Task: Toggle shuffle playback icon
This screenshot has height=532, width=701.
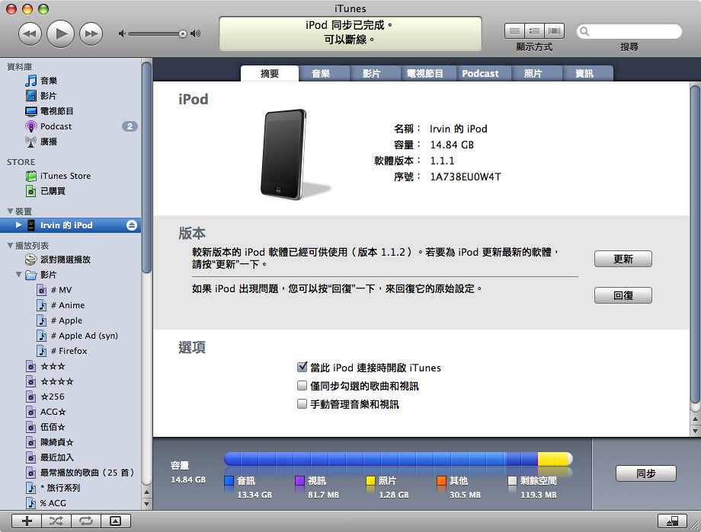Action: 56,521
